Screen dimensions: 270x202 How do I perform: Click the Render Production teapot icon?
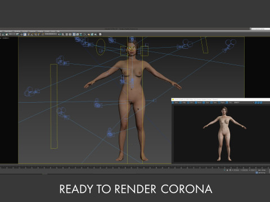point(96,34)
